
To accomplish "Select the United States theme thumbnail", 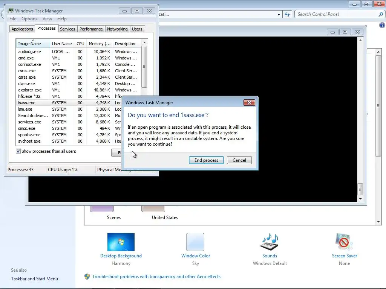I will coord(153,208).
